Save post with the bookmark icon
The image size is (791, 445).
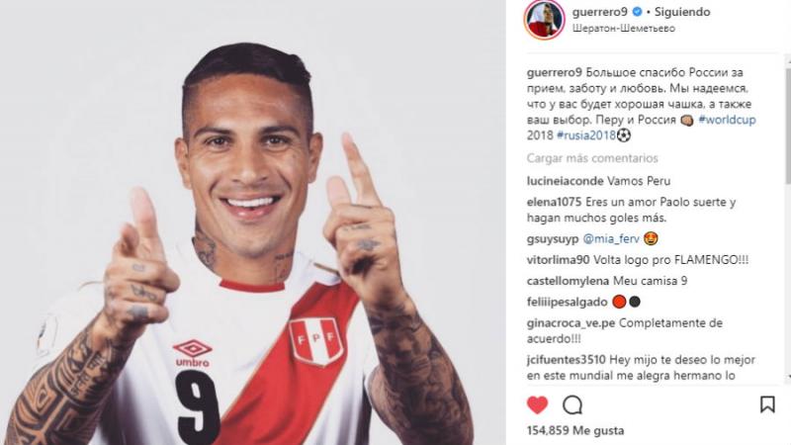(x=767, y=404)
